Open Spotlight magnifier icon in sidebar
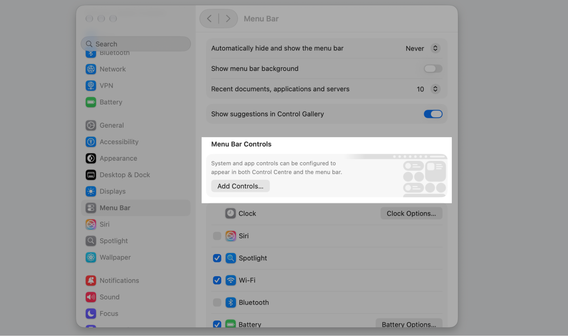The height and width of the screenshot is (336, 568). pos(91,241)
